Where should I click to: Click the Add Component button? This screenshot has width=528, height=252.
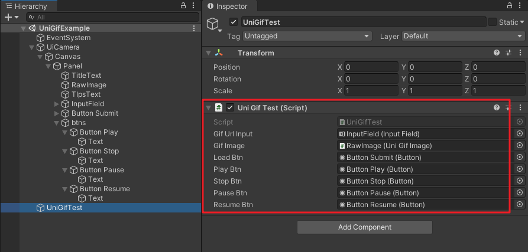[x=365, y=227]
